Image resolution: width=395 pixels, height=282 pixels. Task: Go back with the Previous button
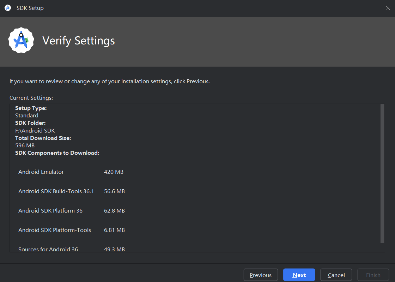[x=260, y=275]
